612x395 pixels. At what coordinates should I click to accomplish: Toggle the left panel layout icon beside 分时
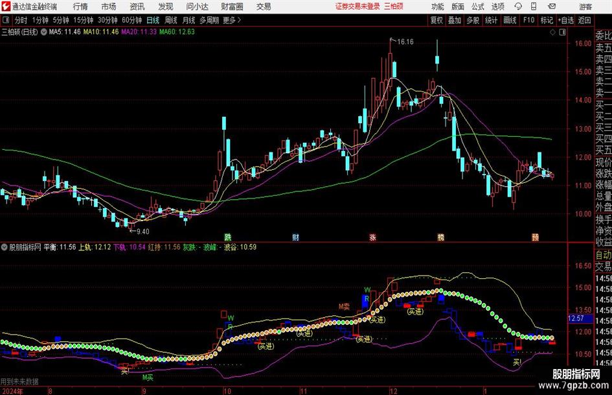tap(5, 20)
